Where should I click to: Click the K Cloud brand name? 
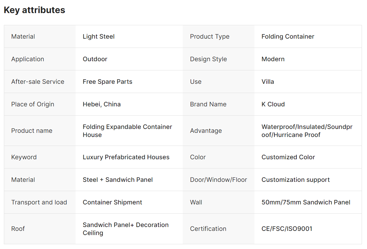click(273, 104)
